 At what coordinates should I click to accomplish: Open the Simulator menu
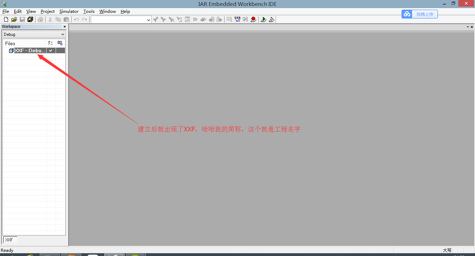coord(69,11)
